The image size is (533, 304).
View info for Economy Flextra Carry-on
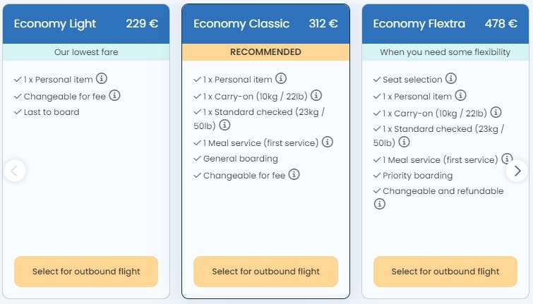point(496,112)
